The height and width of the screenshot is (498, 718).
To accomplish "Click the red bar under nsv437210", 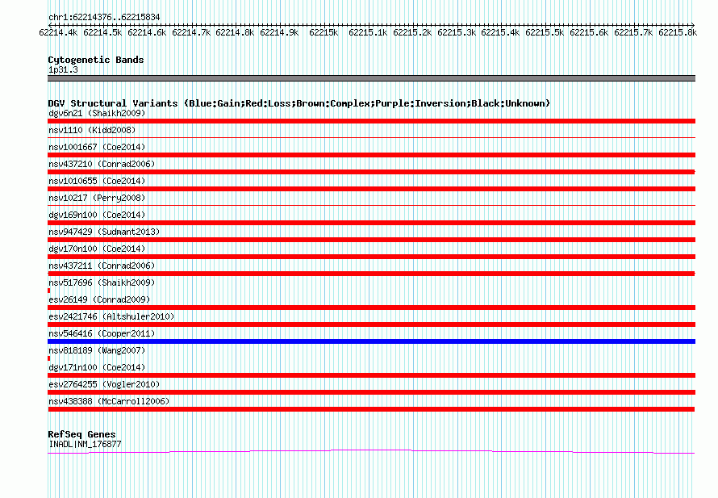I will (x=371, y=172).
